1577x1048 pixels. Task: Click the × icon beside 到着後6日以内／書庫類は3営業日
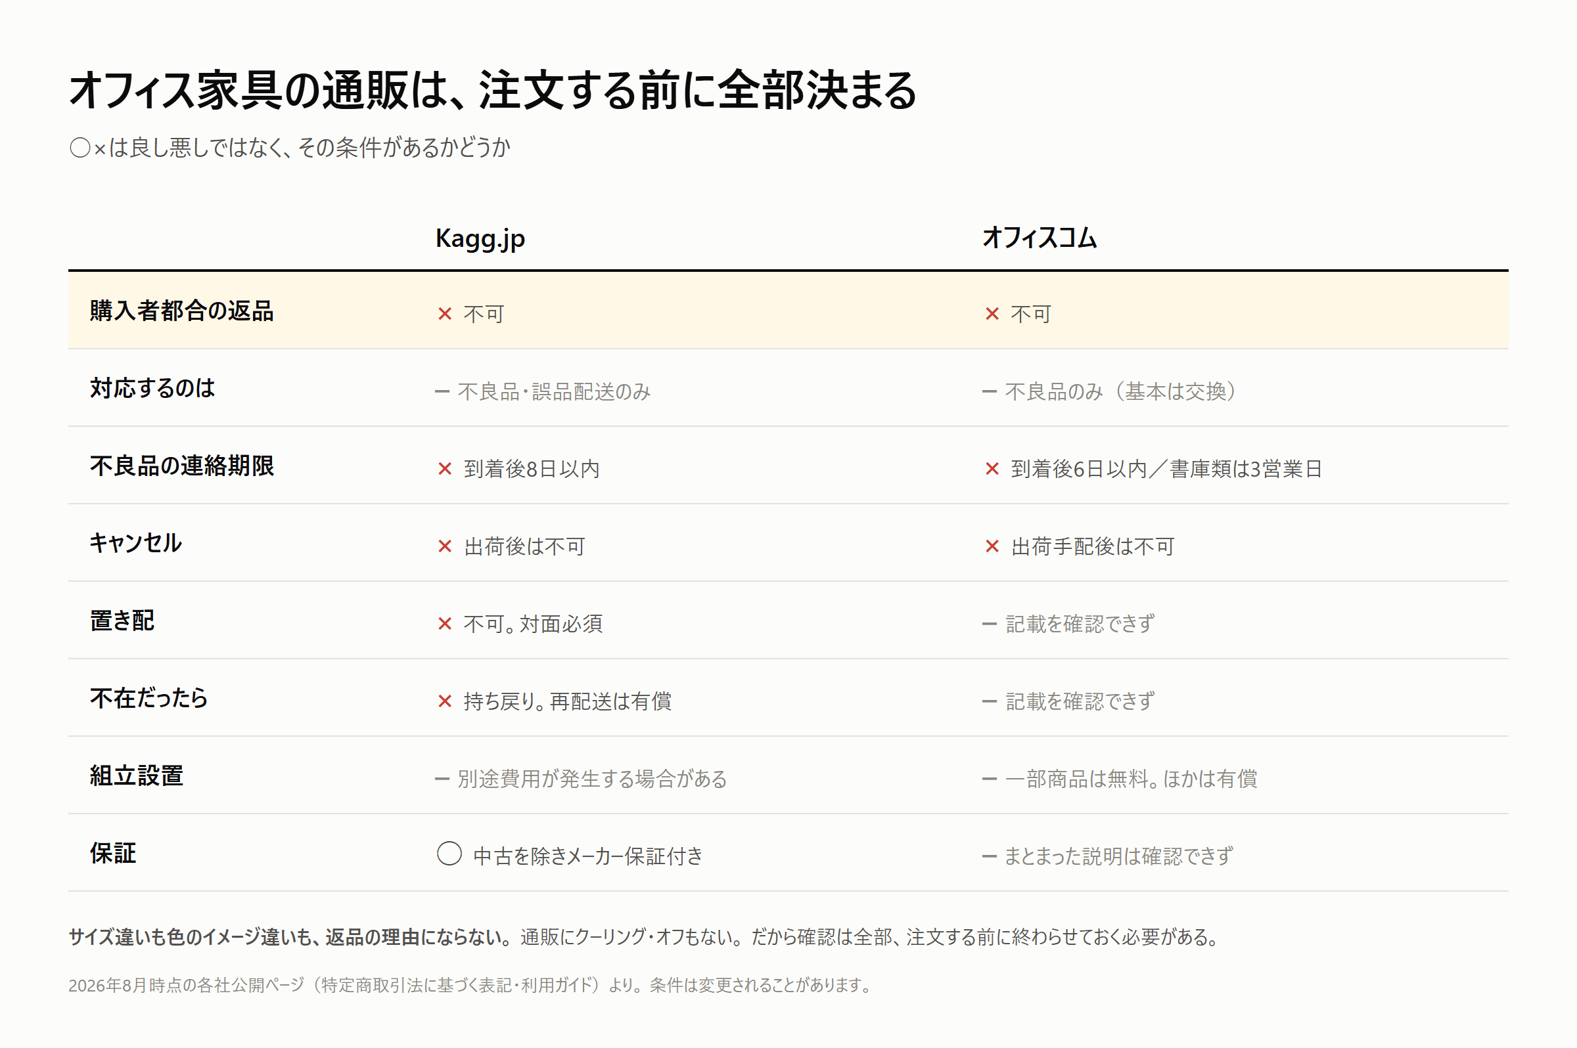click(992, 469)
